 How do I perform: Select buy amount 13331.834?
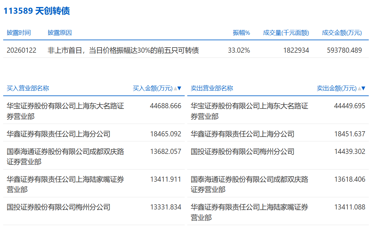coord(166,207)
